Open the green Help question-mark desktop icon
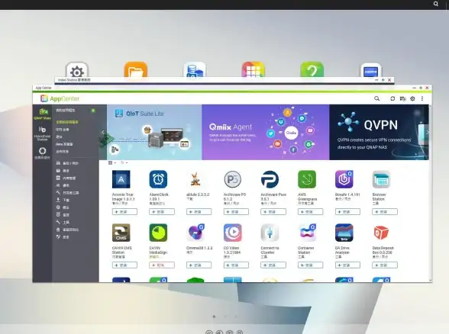The height and width of the screenshot is (334, 449). point(312,70)
